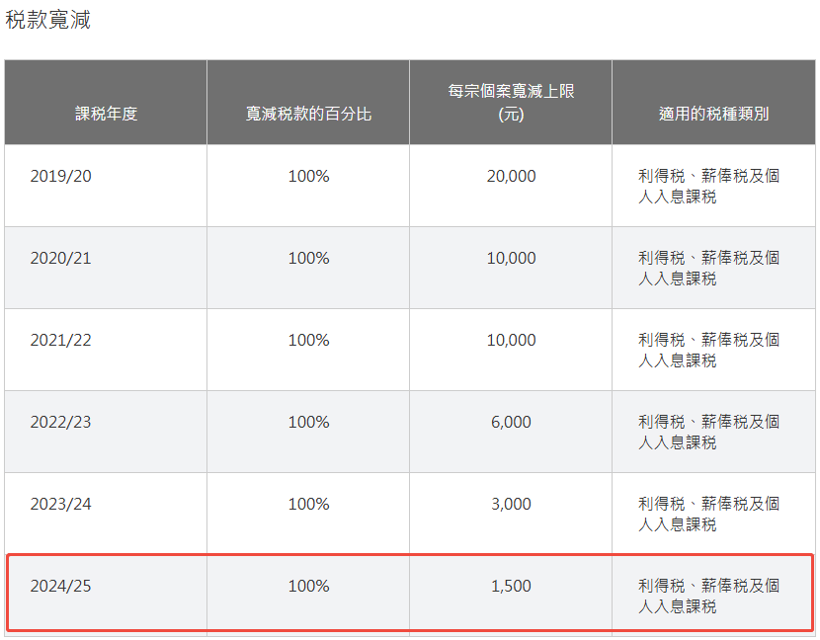
Task: Click the 2021/22 year cell
Action: coord(60,340)
